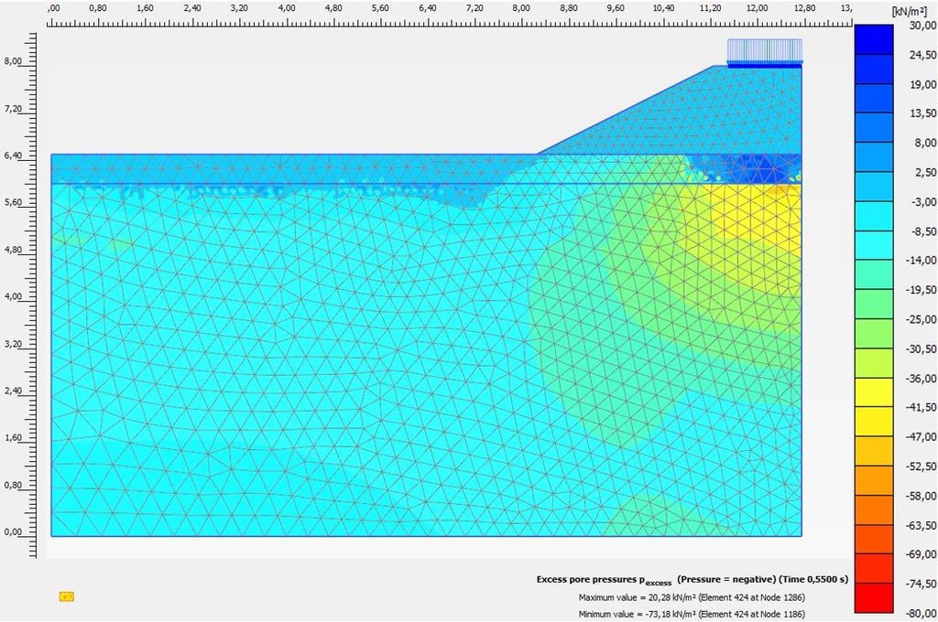Select the -47,00 legend value
Screen dimensions: 938x622
[922, 436]
